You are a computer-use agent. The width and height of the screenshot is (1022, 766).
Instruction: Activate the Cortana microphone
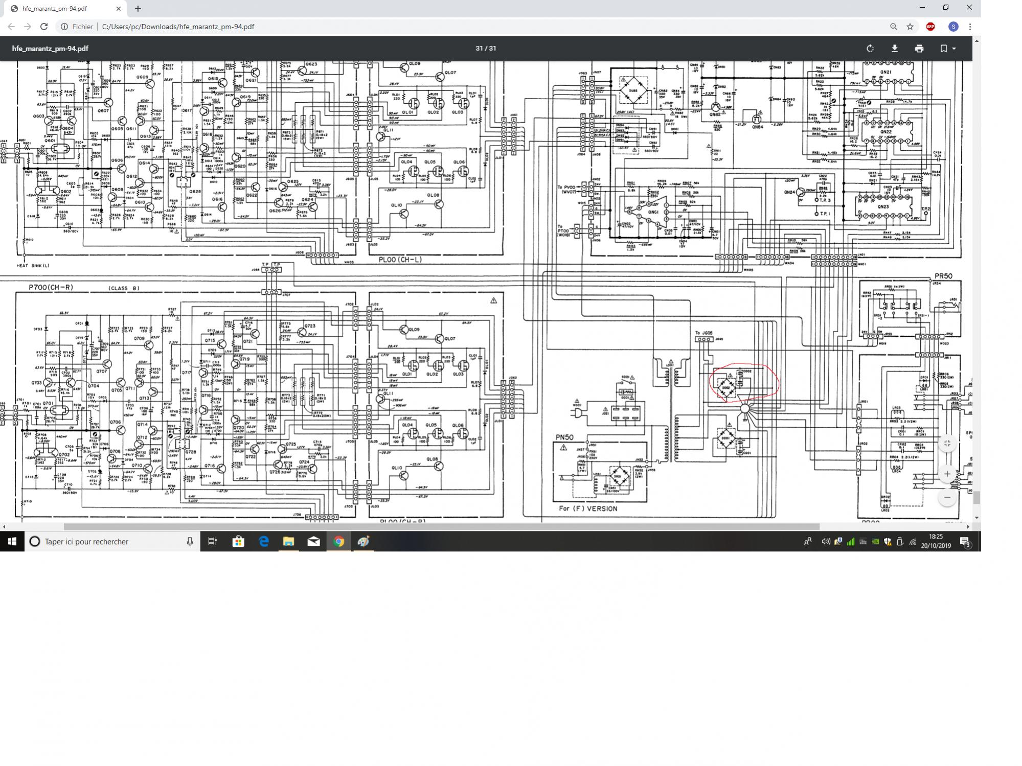point(190,542)
